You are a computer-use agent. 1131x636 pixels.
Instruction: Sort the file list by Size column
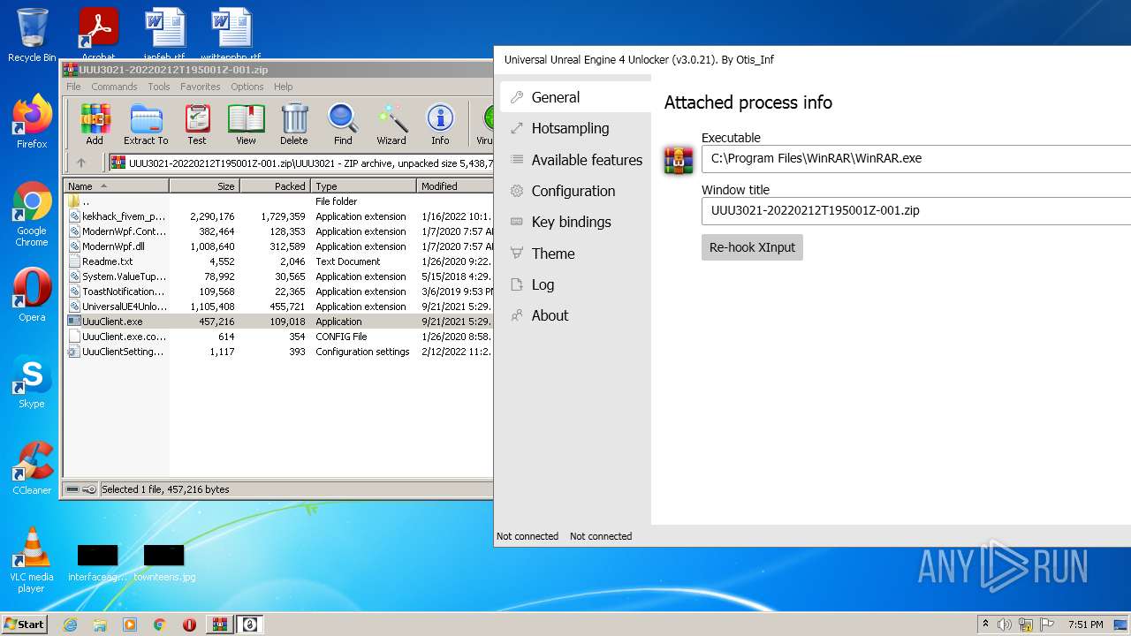click(204, 185)
